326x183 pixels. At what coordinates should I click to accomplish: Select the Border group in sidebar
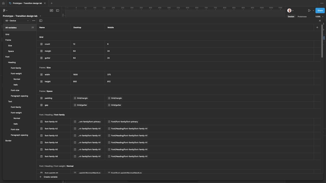point(8,141)
